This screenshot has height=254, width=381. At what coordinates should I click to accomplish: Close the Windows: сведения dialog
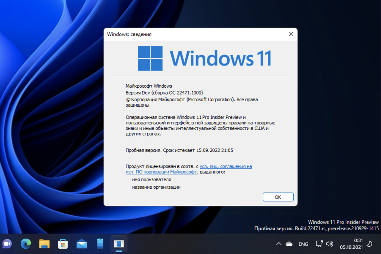click(291, 34)
